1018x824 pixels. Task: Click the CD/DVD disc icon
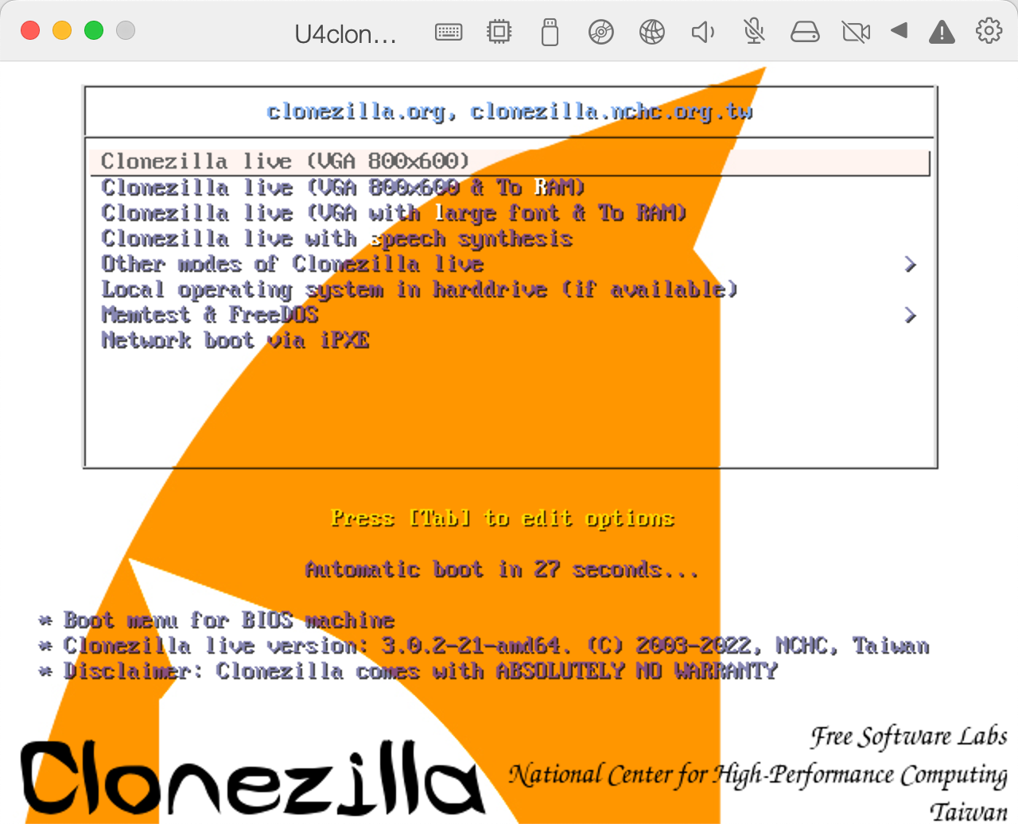click(601, 32)
